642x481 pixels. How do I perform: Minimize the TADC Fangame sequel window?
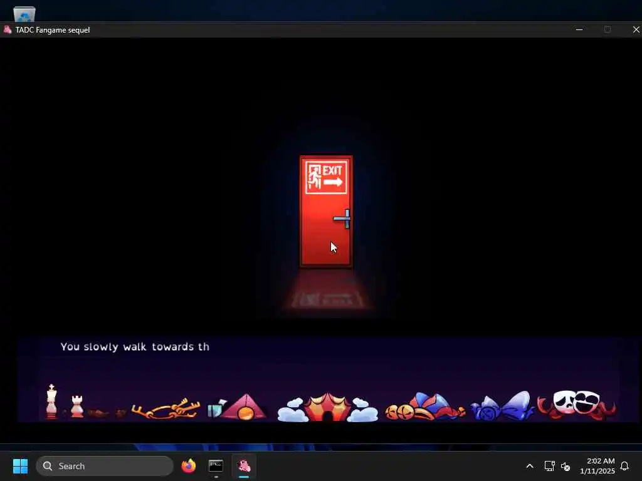pos(579,30)
